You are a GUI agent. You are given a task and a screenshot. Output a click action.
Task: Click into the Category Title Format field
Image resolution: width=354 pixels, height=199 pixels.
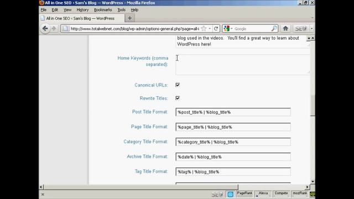coord(233,142)
